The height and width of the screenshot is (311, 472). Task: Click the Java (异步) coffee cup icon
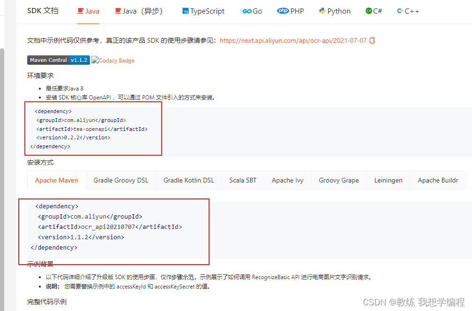[118, 11]
